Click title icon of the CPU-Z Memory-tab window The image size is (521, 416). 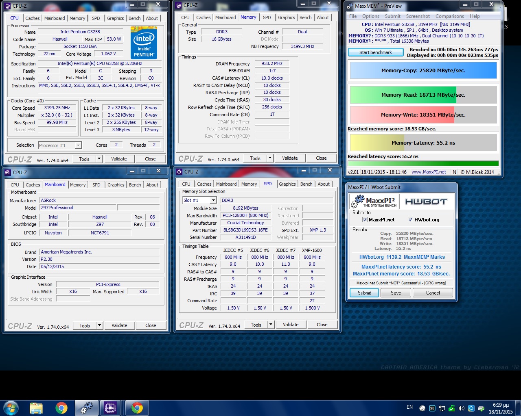pyautogui.click(x=179, y=5)
